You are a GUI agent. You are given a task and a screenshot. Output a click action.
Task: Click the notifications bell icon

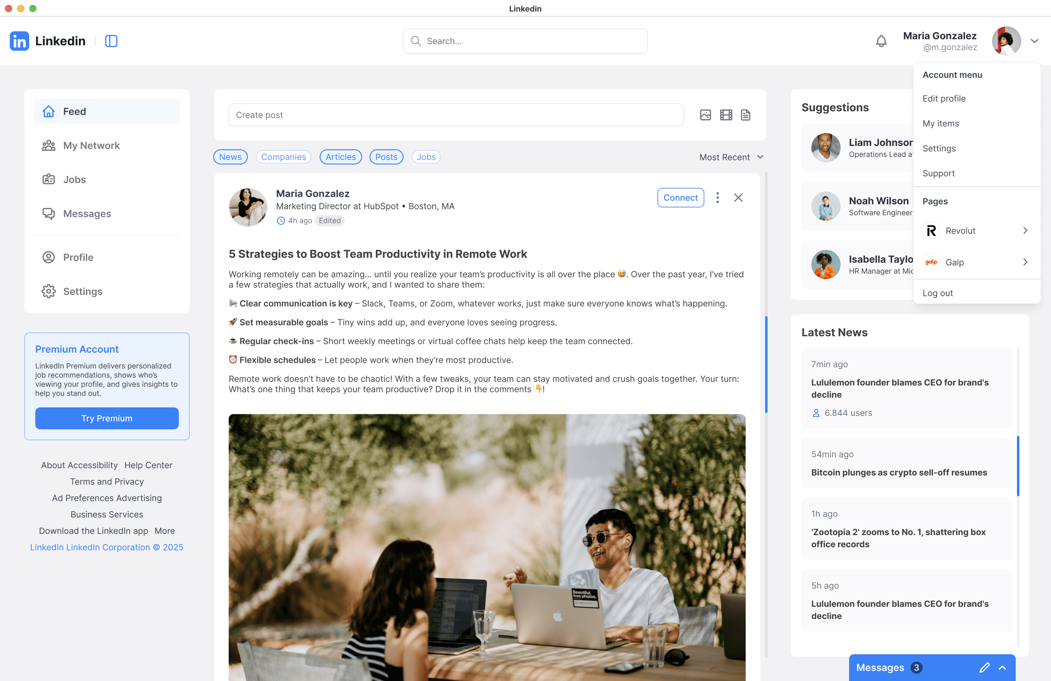click(x=881, y=41)
